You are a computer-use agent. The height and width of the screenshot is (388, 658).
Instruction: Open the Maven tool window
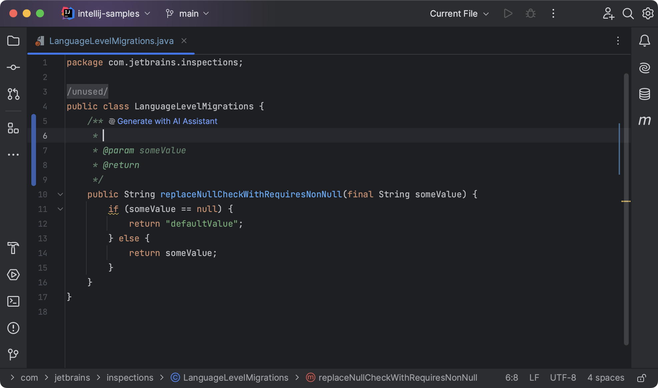tap(645, 120)
